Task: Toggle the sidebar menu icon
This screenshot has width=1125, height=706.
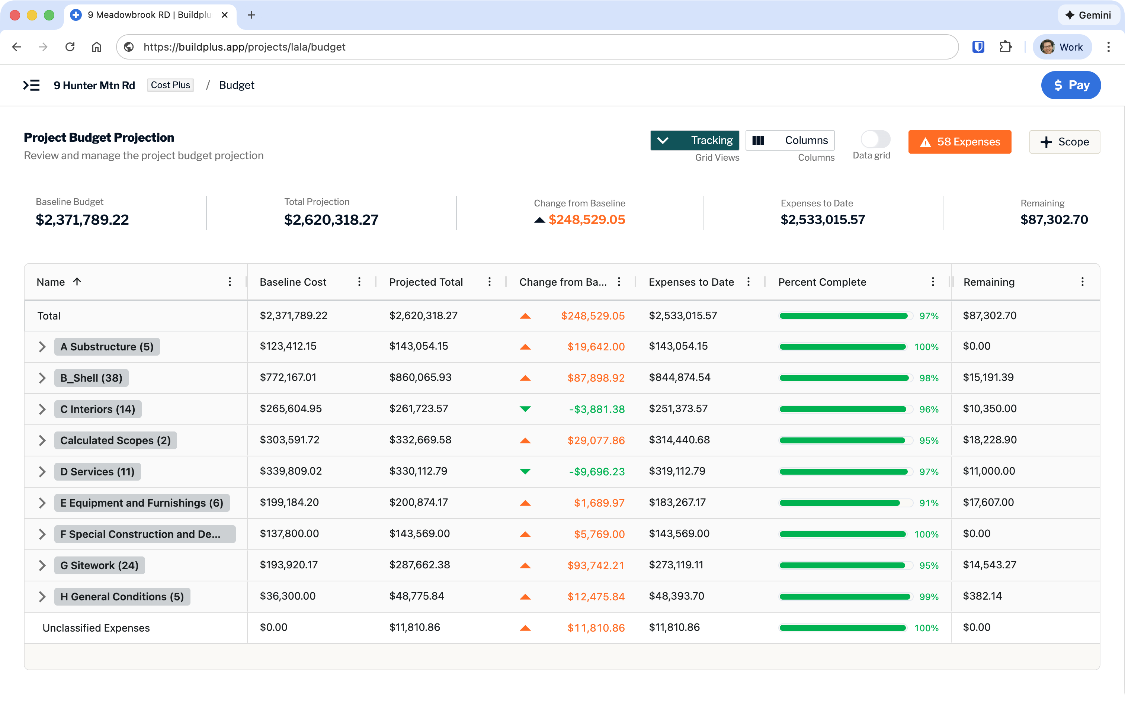Action: coord(31,85)
